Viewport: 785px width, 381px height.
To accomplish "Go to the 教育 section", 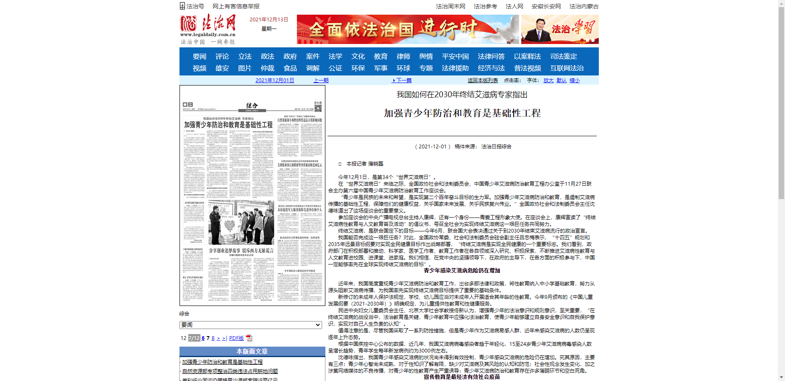I will coord(381,56).
